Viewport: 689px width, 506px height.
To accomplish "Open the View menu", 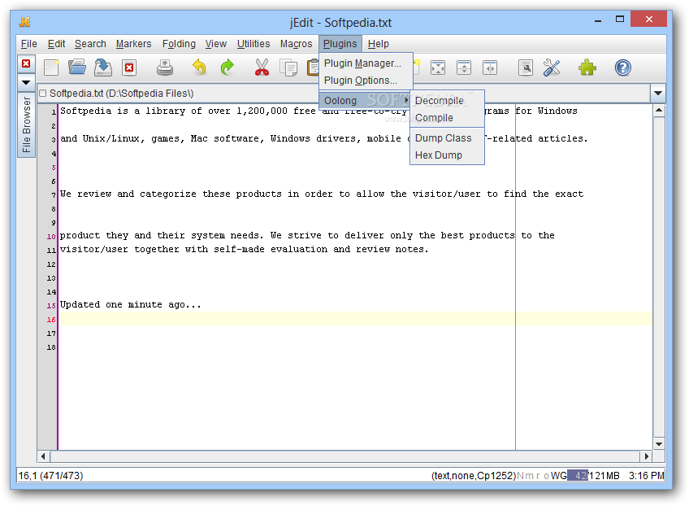I will click(x=216, y=44).
